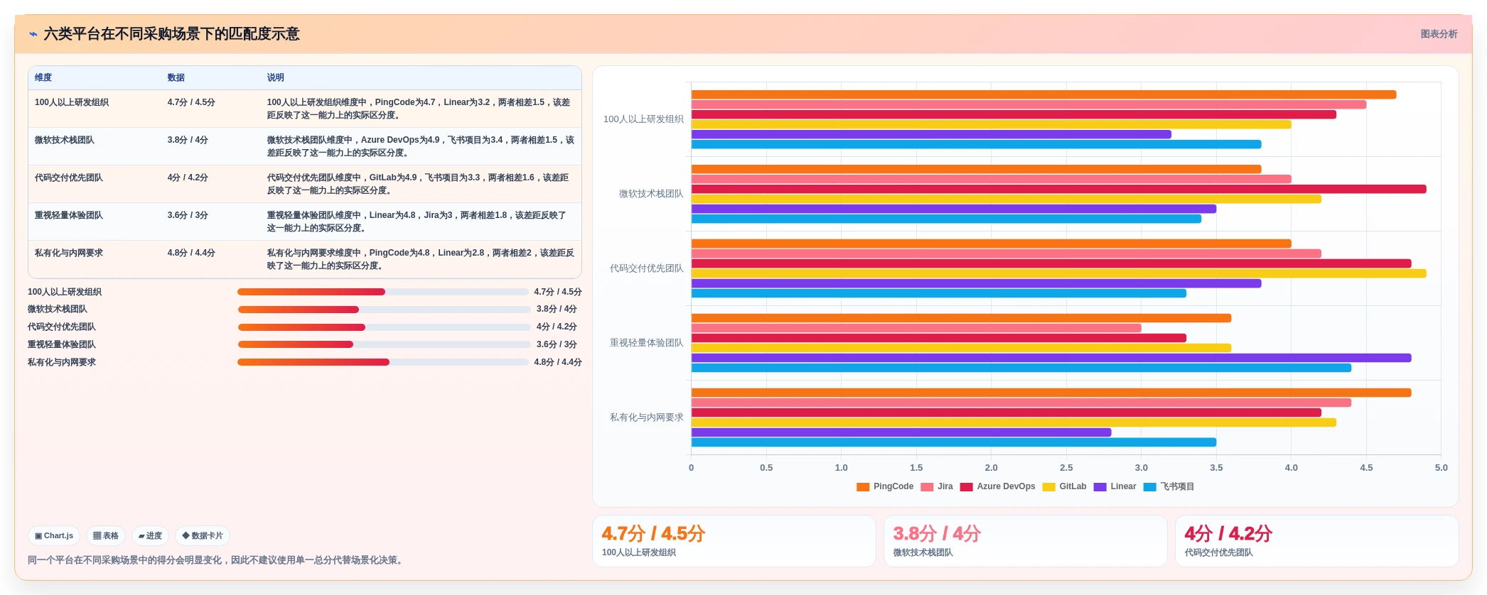1487x595 pixels.
Task: Click the 进度 chip
Action: coord(150,536)
